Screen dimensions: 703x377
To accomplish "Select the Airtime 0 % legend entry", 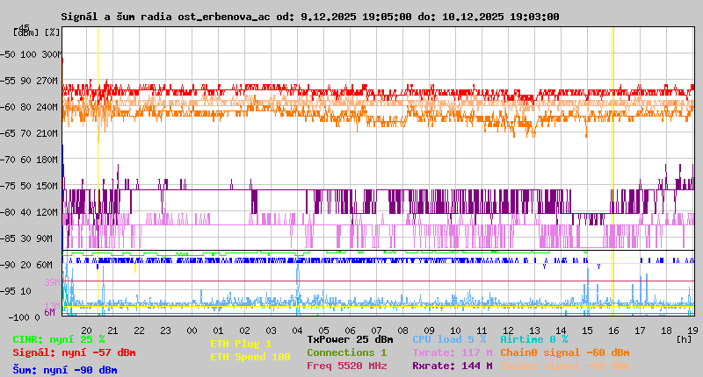I will [x=533, y=339].
